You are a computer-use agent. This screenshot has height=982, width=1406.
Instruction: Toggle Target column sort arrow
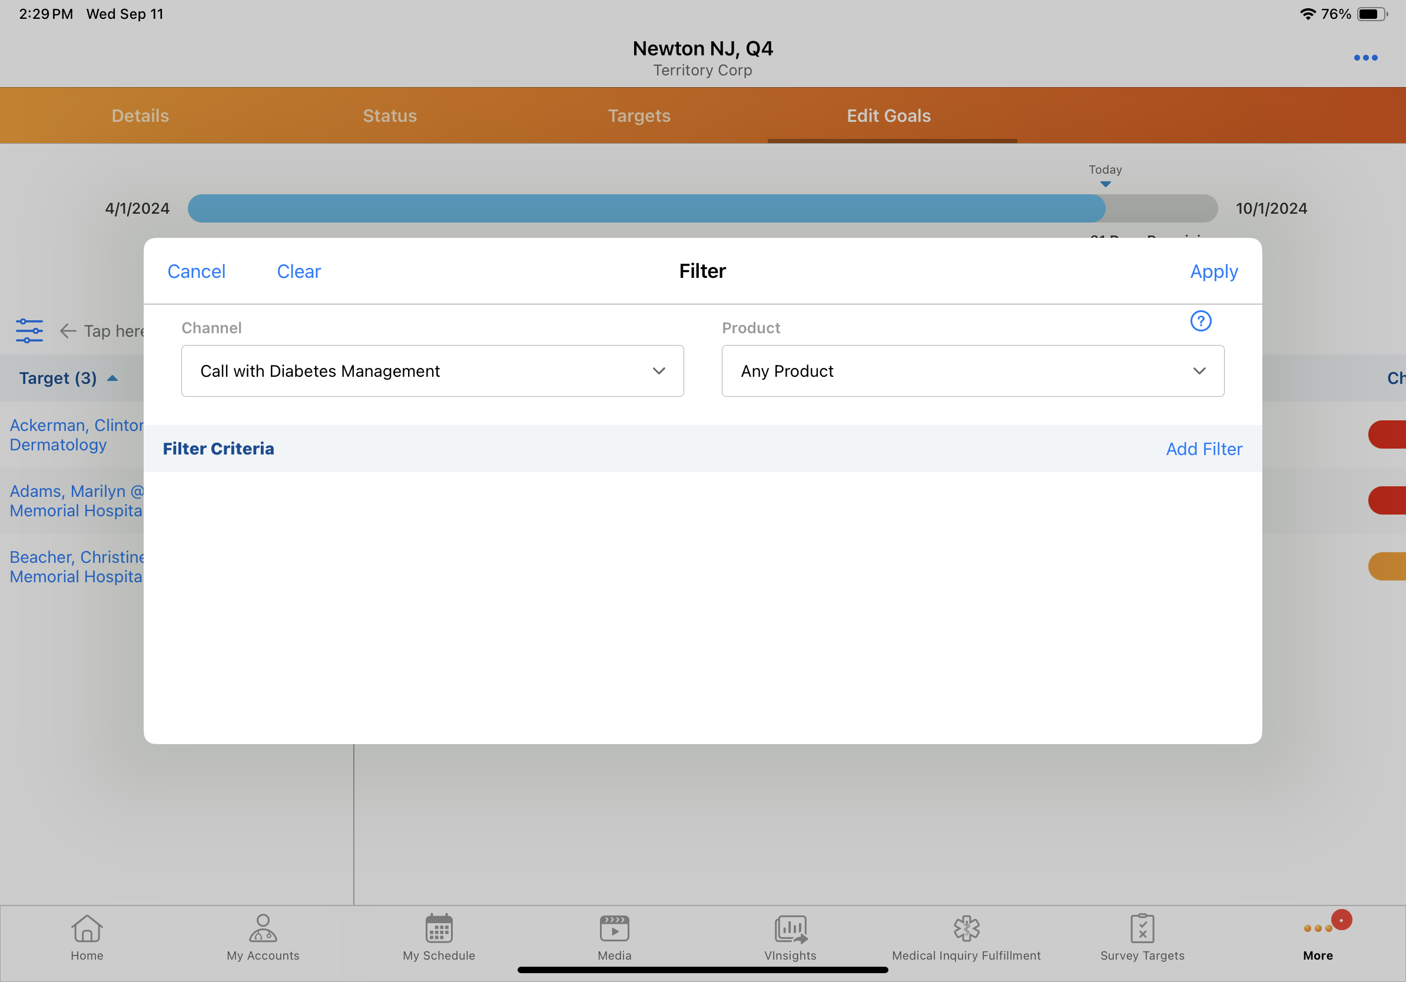click(x=112, y=379)
